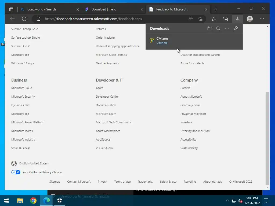Open the profile avatar icon
This screenshot has width=275, height=206.
click(x=249, y=19)
